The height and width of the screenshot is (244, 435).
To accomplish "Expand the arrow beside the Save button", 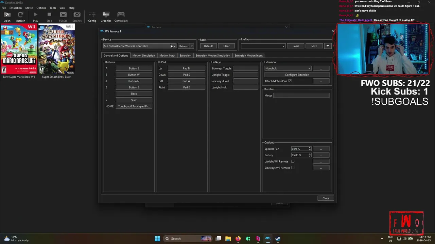I will 328,46.
